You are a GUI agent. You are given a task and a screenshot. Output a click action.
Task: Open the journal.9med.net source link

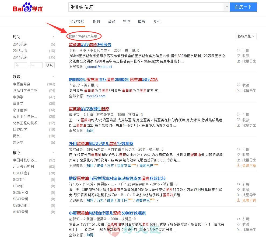[x=99, y=67]
